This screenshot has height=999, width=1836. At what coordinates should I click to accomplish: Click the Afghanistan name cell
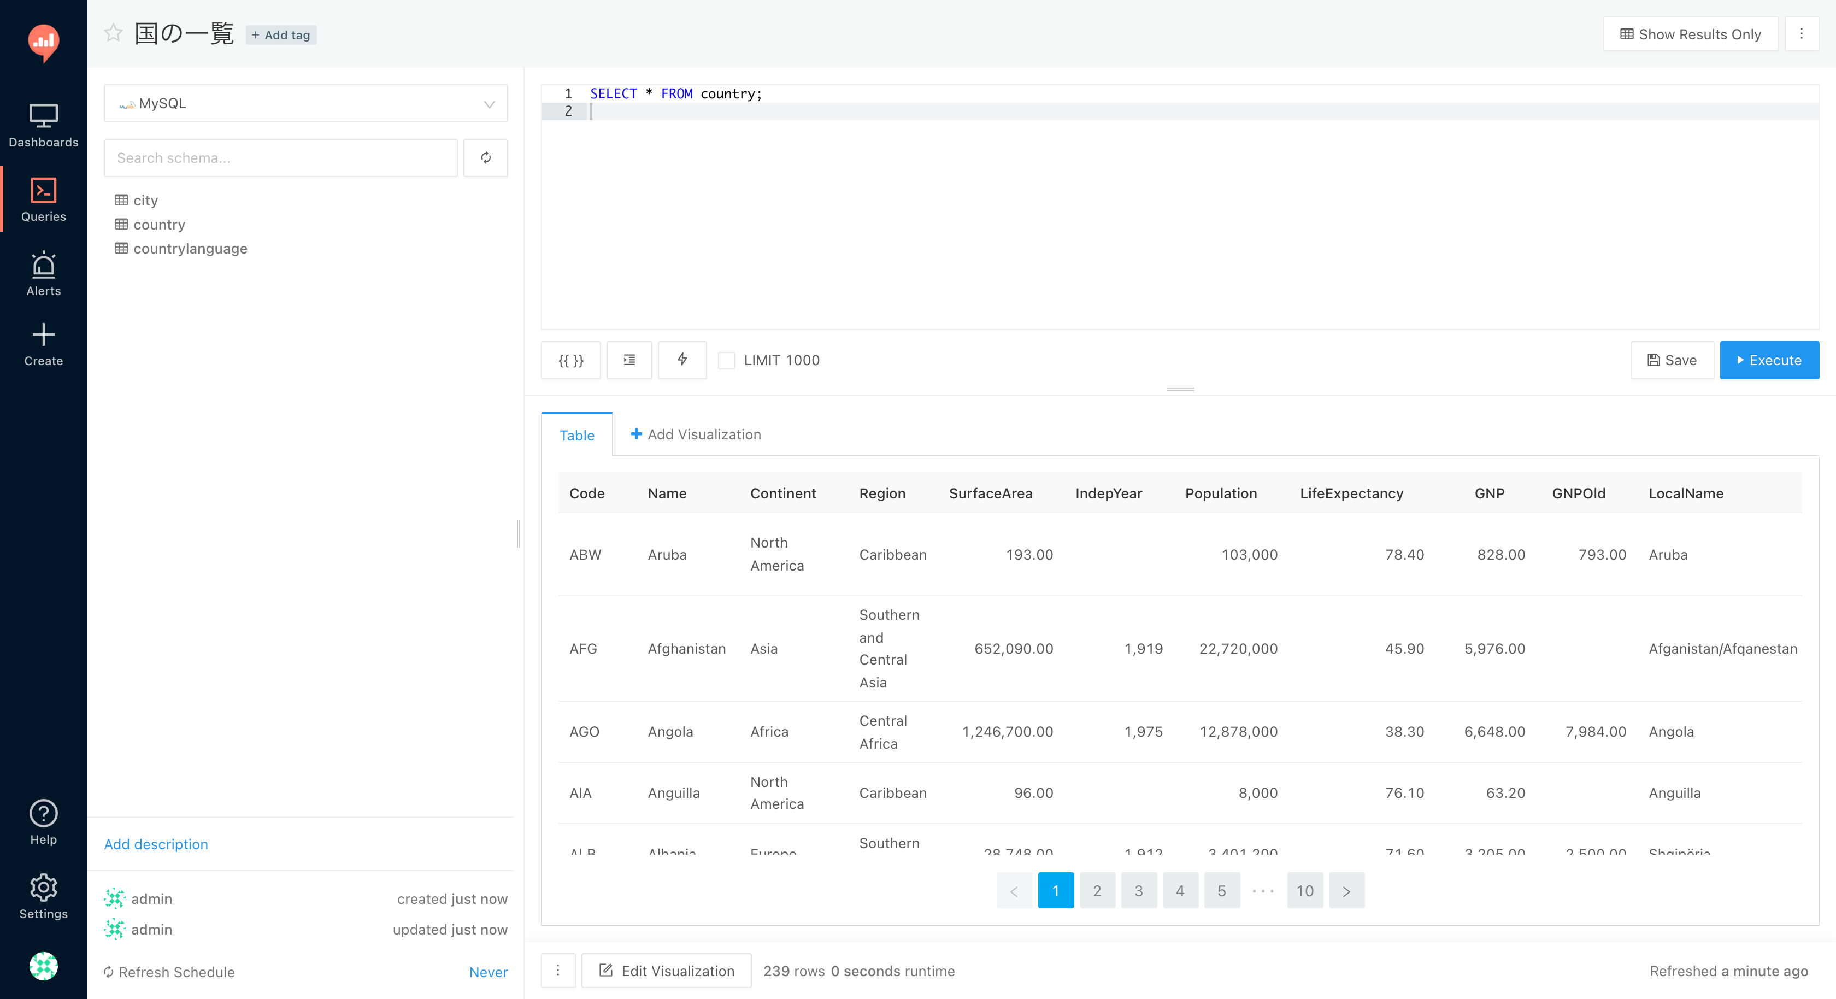point(686,649)
